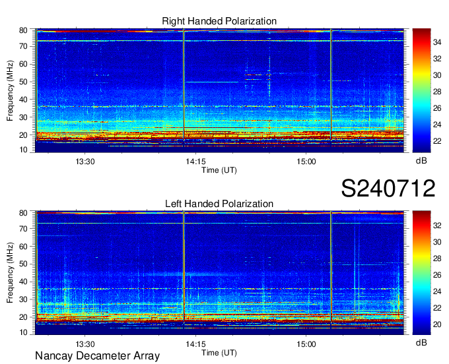Click the 20 MHz tick on Left Handed plot

point(23,317)
